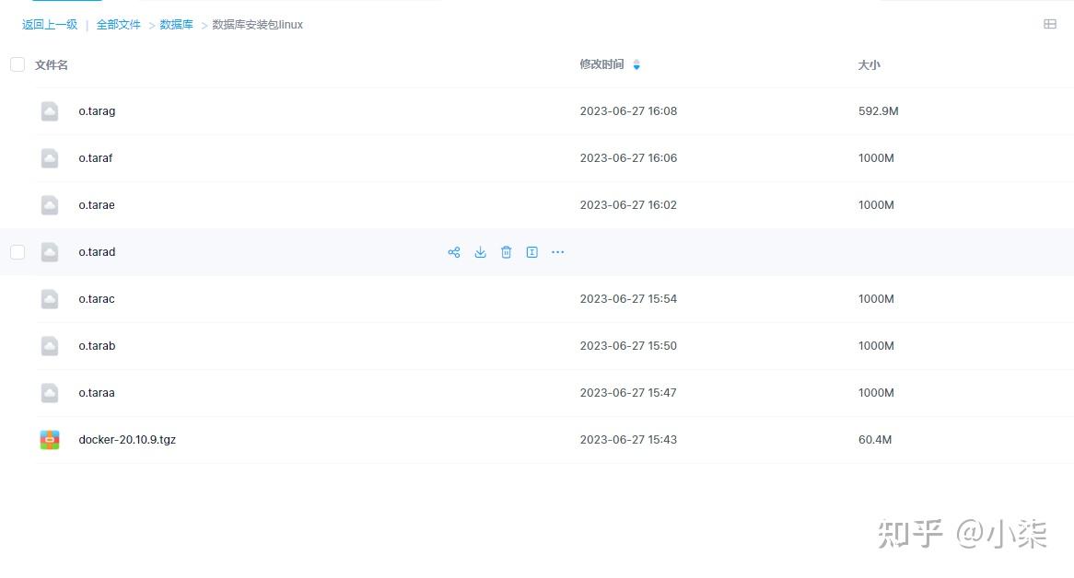Image resolution: width=1074 pixels, height=578 pixels.
Task: Open the 数据库 breadcrumb folder
Action: [176, 25]
